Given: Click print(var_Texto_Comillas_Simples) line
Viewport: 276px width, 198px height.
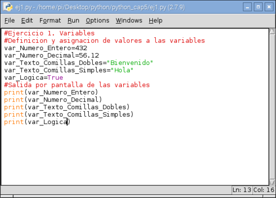Looking at the screenshot, I should click(x=69, y=114).
